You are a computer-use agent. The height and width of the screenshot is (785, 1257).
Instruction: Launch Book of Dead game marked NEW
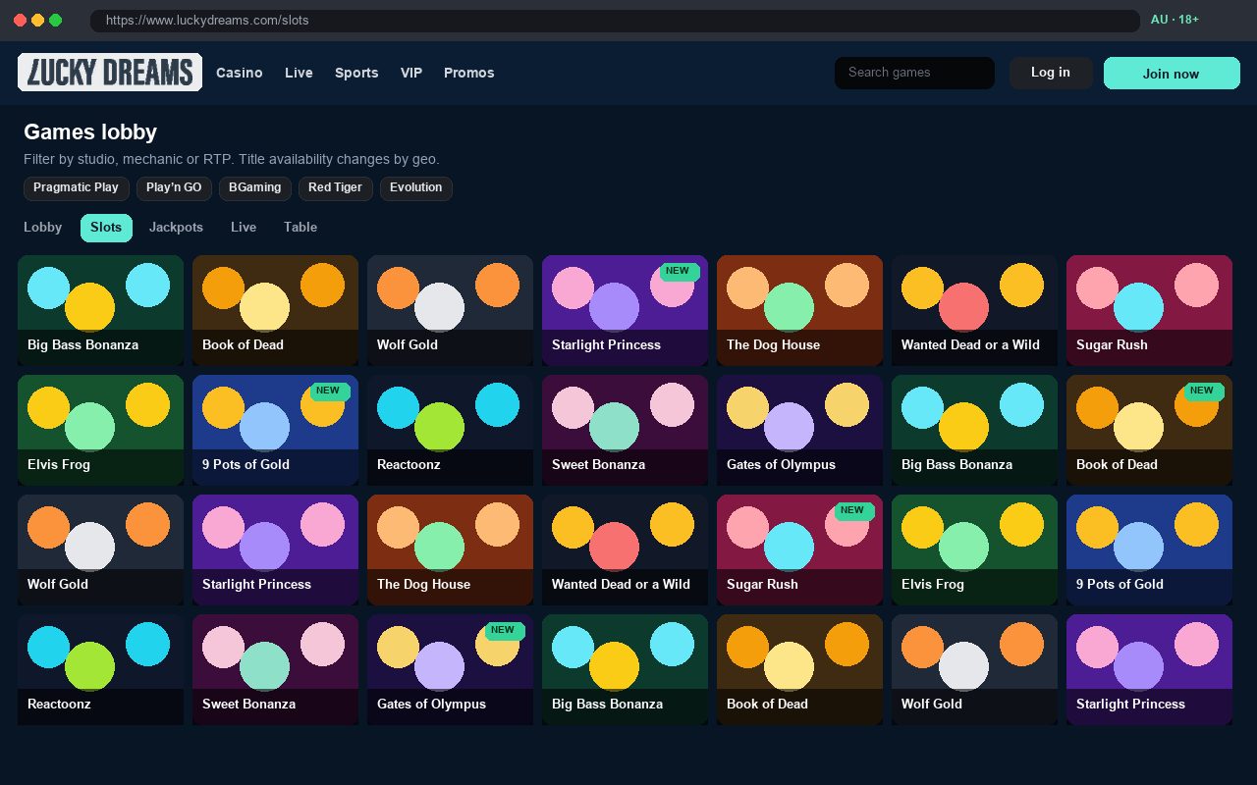click(1149, 430)
